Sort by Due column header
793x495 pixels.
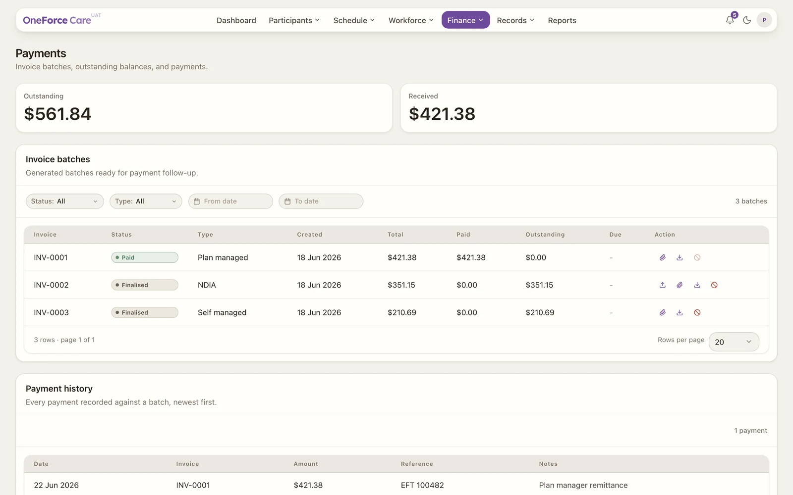coord(615,235)
